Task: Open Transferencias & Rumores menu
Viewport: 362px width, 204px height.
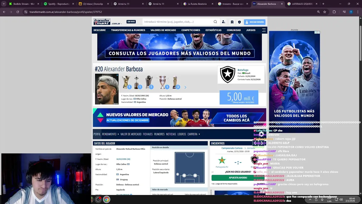Action: coord(128,30)
